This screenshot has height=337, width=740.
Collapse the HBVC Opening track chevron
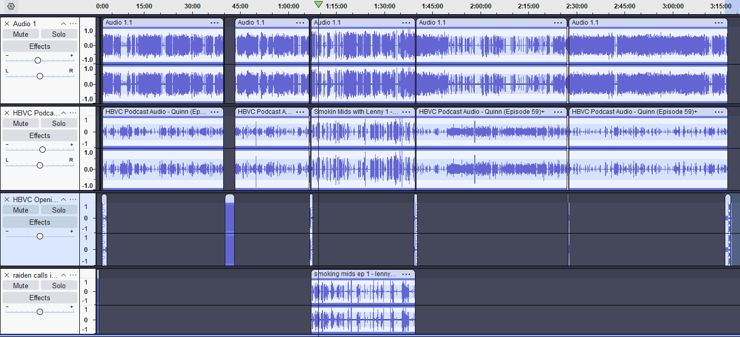pos(64,199)
